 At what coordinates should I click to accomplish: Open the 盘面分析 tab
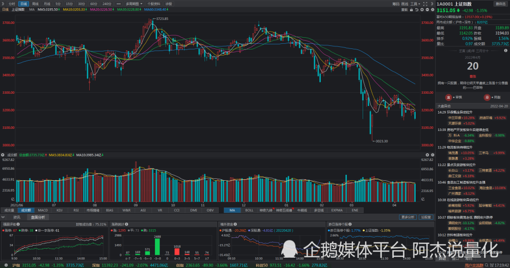coord(38,217)
